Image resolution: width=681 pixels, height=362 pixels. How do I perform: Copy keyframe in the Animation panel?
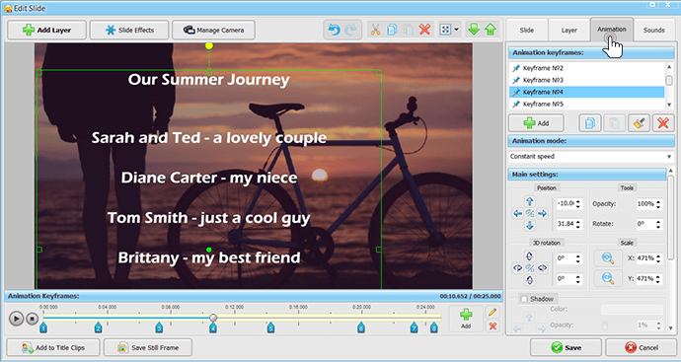click(590, 123)
